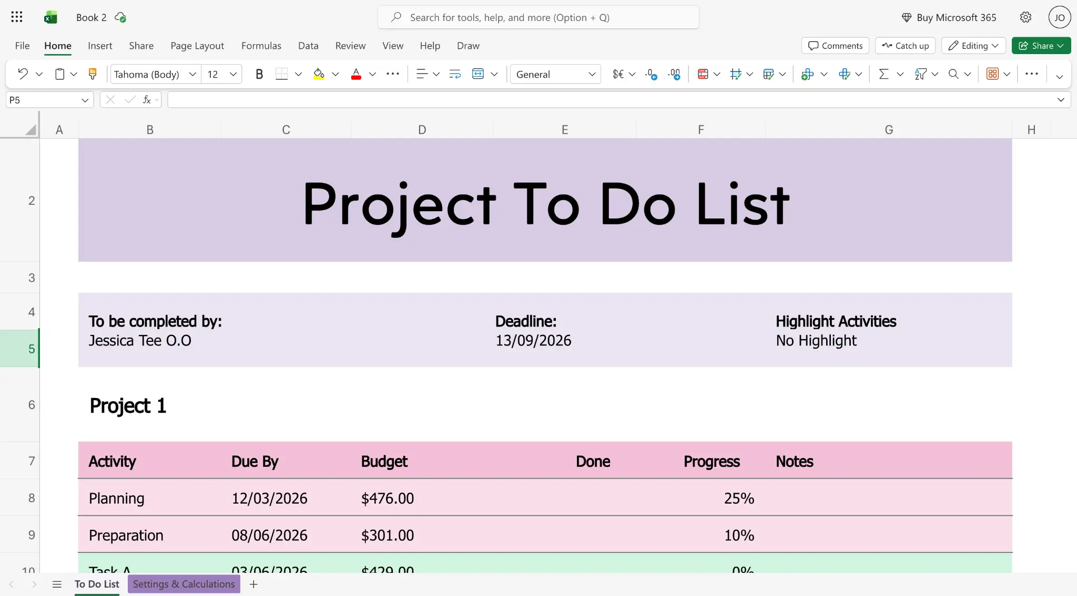Viewport: 1077px width, 596px height.
Task: Open the settings gear
Action: pos(1025,17)
